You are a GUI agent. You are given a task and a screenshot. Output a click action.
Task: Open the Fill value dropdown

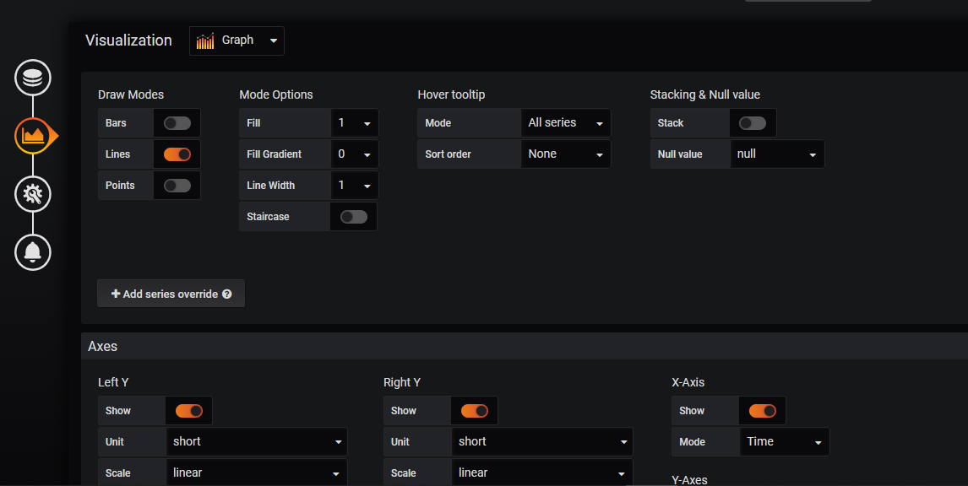click(x=355, y=123)
